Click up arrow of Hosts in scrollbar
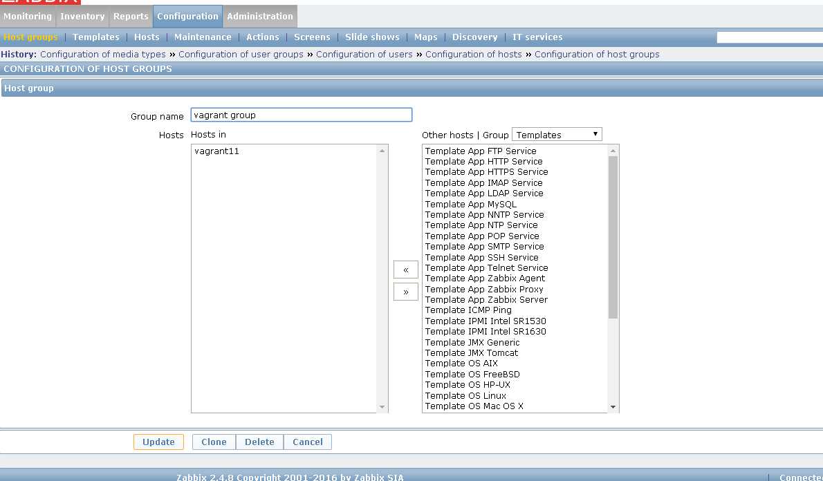This screenshot has height=481, width=823. (x=382, y=151)
